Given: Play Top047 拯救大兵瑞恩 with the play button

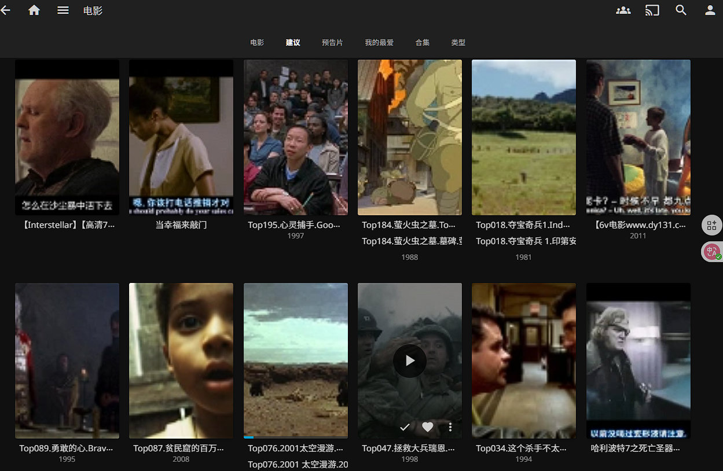Looking at the screenshot, I should (x=410, y=360).
